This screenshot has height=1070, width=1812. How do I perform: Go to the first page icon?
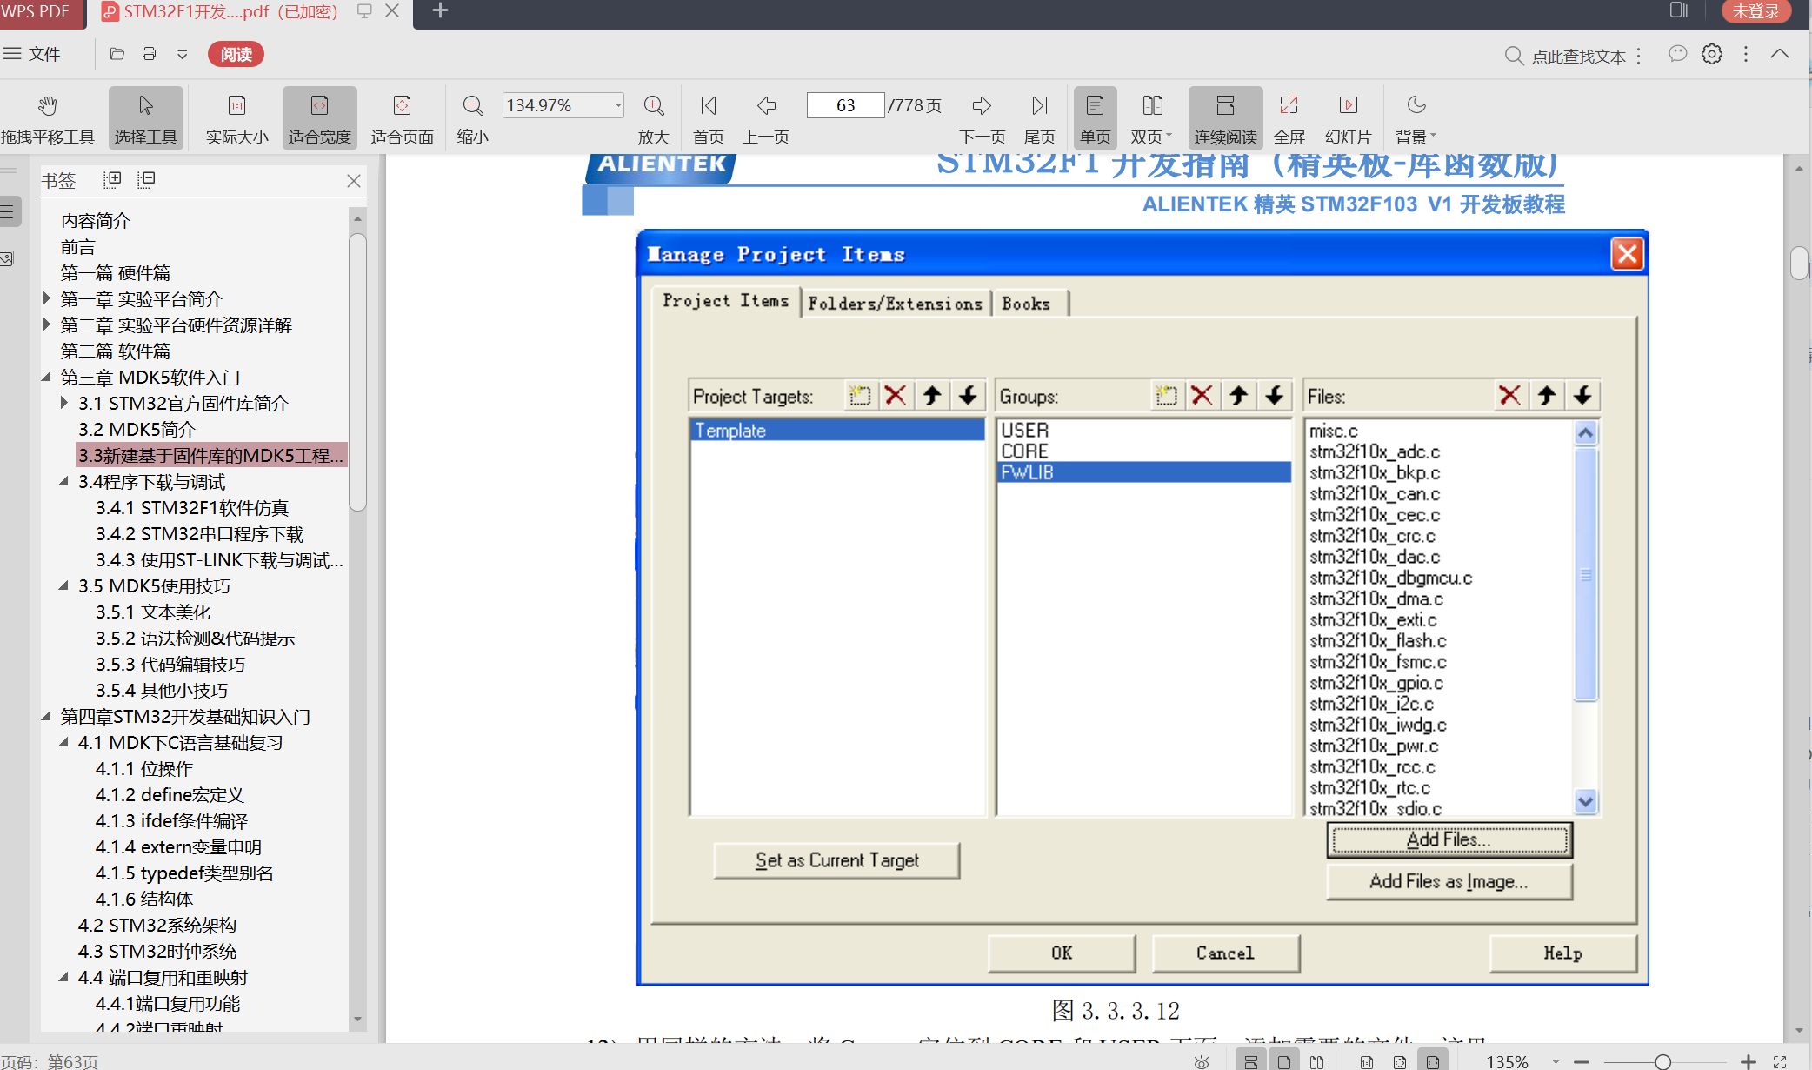coord(708,106)
